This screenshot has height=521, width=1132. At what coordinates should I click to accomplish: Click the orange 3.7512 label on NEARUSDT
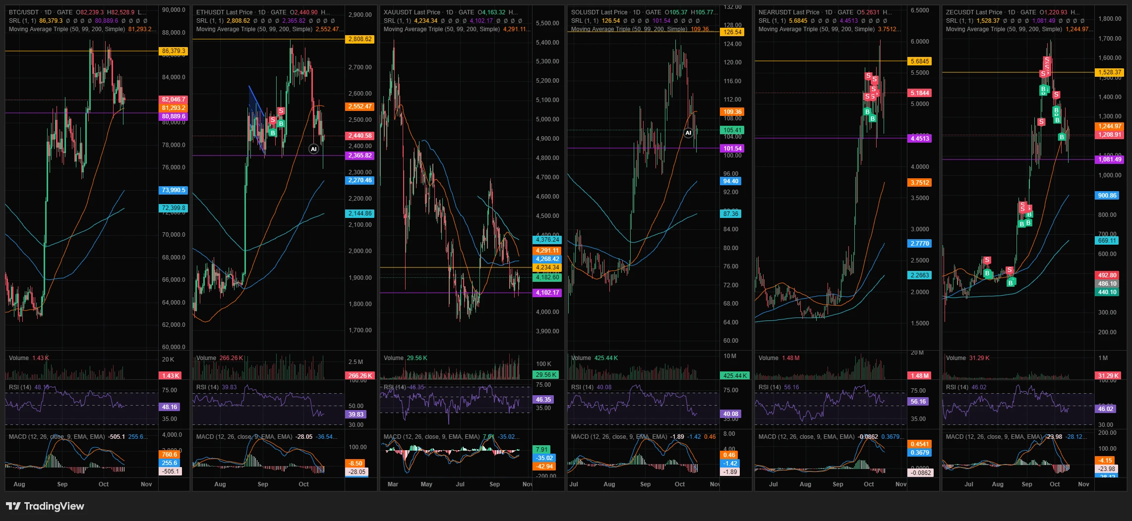920,183
